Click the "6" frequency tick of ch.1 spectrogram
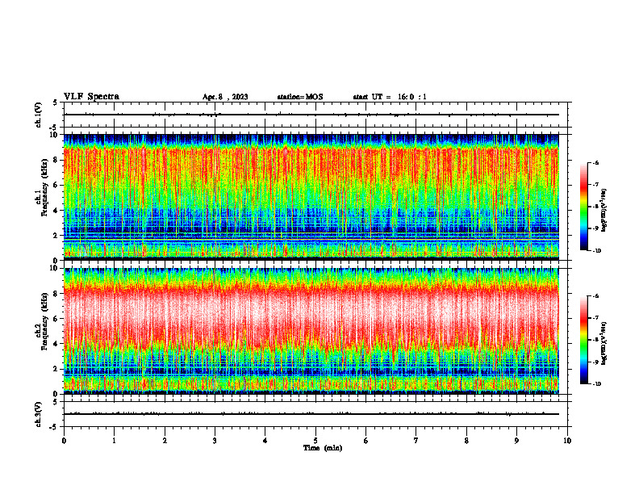The image size is (639, 494). pos(56,185)
